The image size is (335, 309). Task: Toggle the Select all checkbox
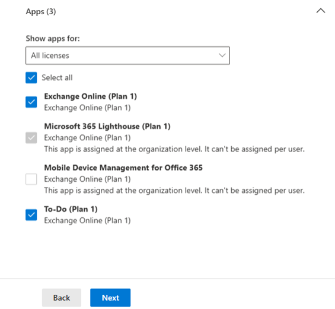coord(31,78)
